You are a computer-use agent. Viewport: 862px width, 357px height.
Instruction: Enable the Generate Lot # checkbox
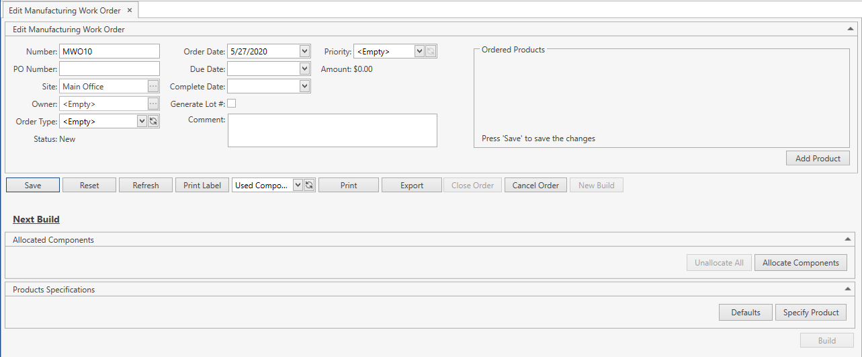coord(232,104)
